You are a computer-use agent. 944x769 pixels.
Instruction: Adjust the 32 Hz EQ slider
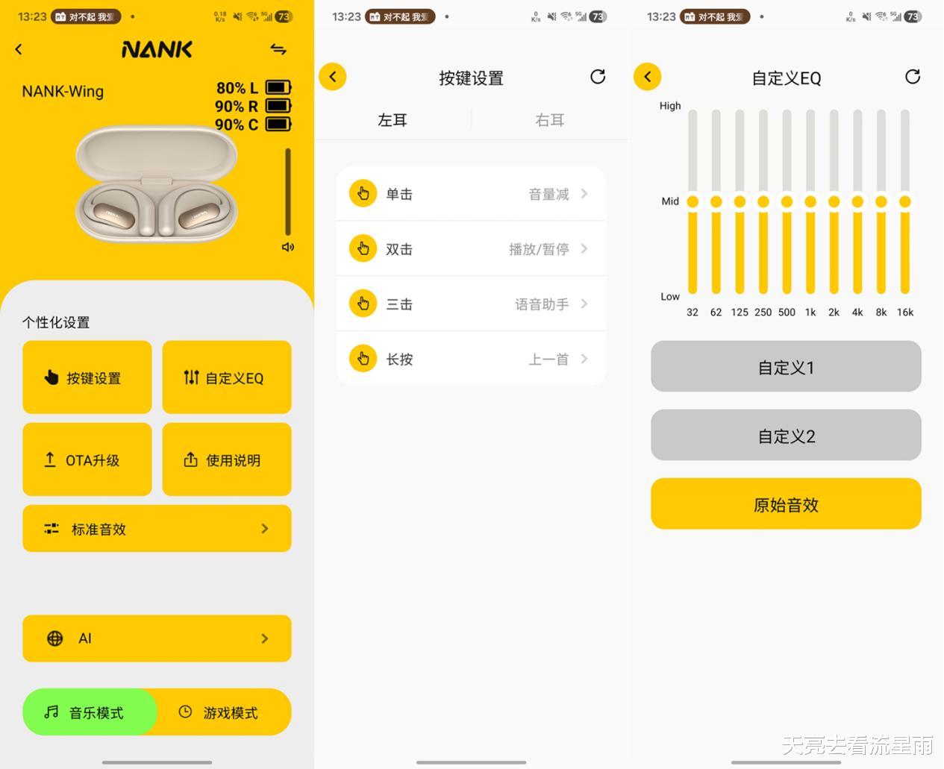(693, 201)
